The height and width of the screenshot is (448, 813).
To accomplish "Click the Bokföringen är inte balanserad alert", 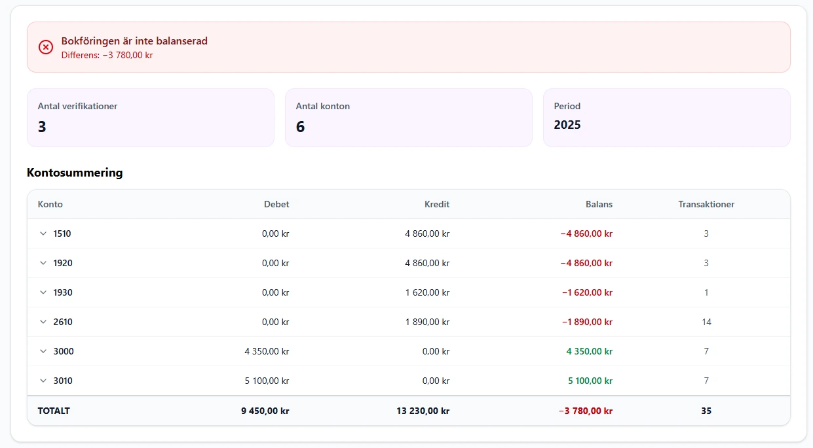I will pyautogui.click(x=408, y=47).
